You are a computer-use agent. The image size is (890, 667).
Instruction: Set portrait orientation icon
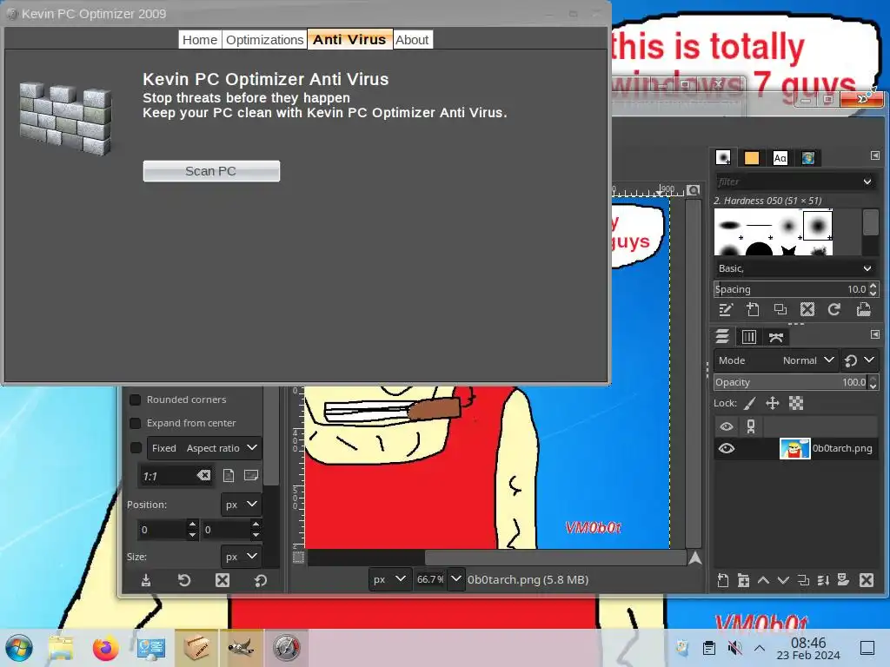[229, 475]
